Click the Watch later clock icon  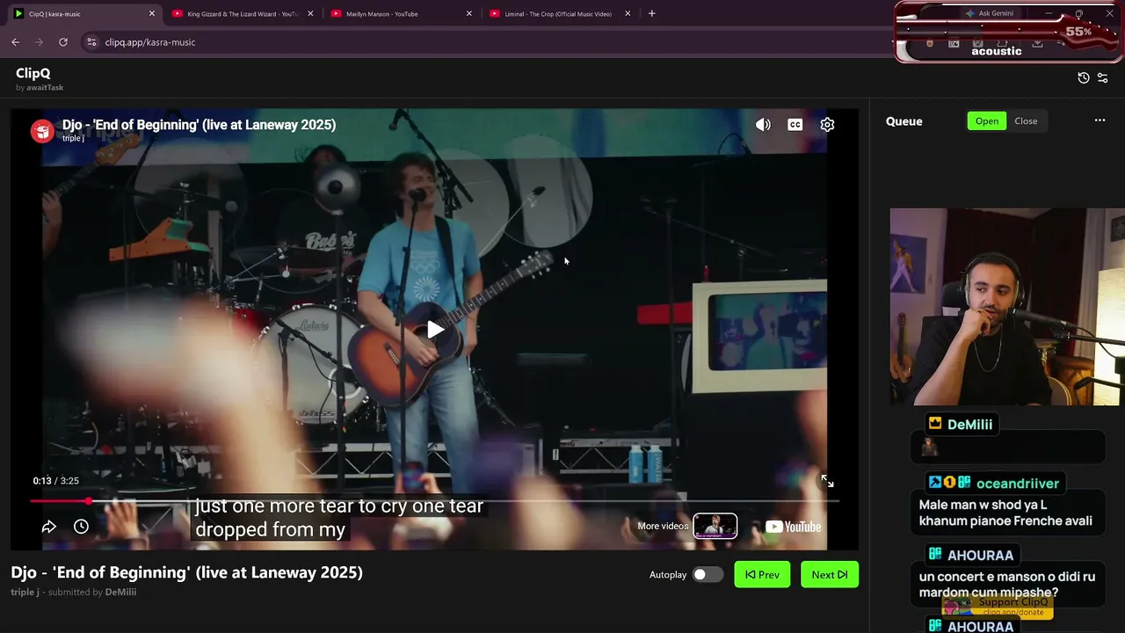pyautogui.click(x=81, y=527)
